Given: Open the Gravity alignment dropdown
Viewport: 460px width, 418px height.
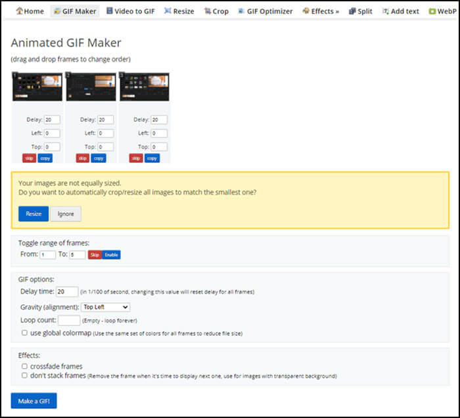Looking at the screenshot, I should pos(105,307).
